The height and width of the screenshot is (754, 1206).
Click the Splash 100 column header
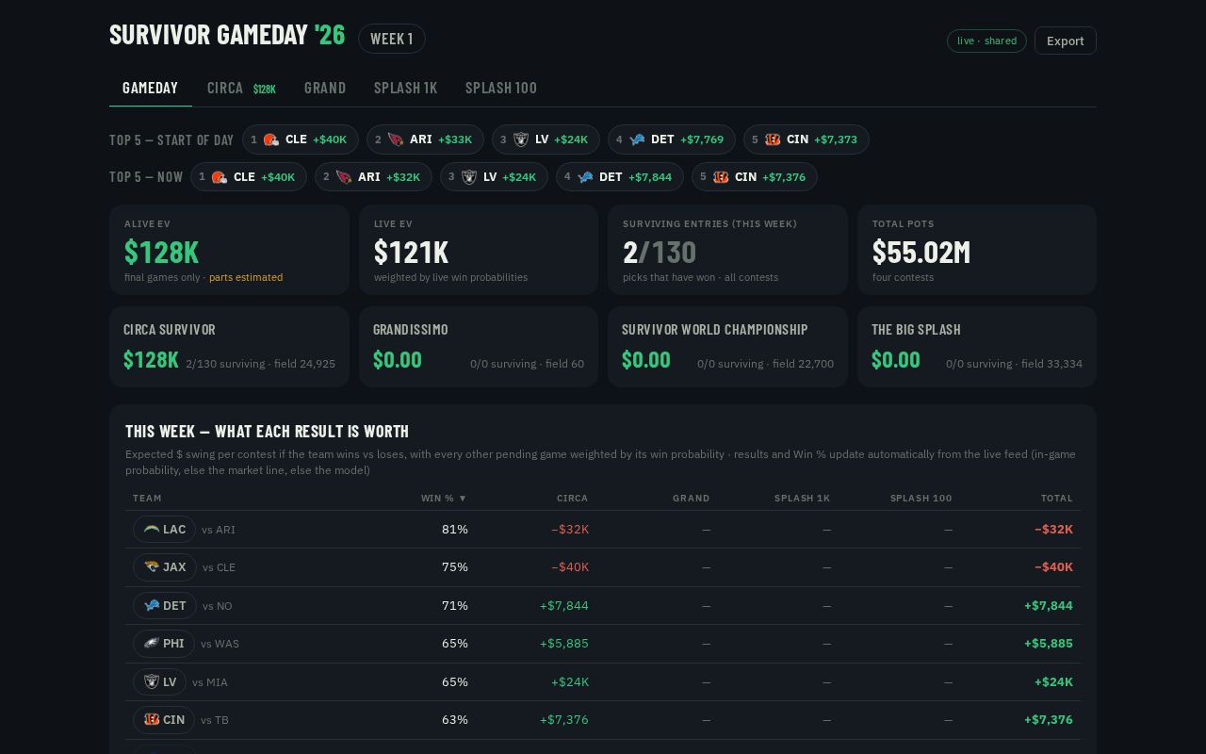pos(921,498)
